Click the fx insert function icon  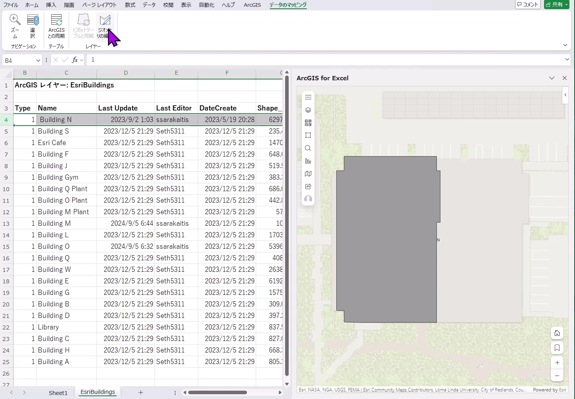pyautogui.click(x=75, y=60)
